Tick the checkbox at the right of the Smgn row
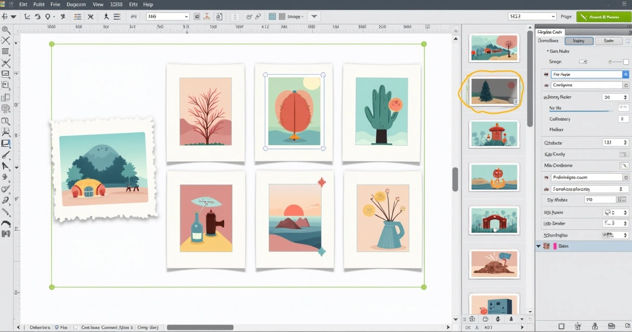632x332 pixels. 626,62
